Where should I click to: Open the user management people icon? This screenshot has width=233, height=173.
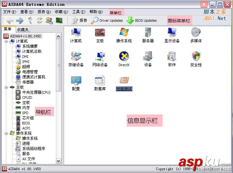[x=49, y=20]
